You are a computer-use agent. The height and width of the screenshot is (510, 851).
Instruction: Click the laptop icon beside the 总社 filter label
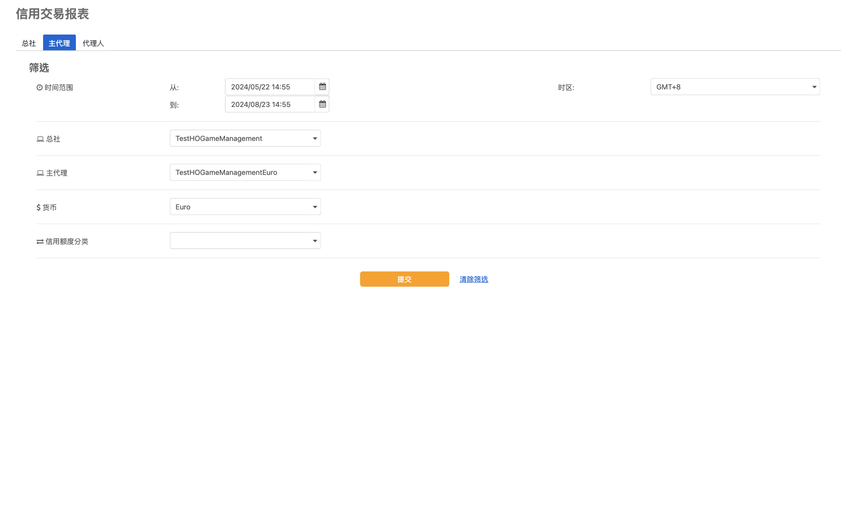click(40, 139)
